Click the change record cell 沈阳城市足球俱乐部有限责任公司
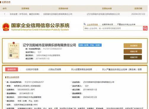The image size is (149, 109). tap(58, 14)
